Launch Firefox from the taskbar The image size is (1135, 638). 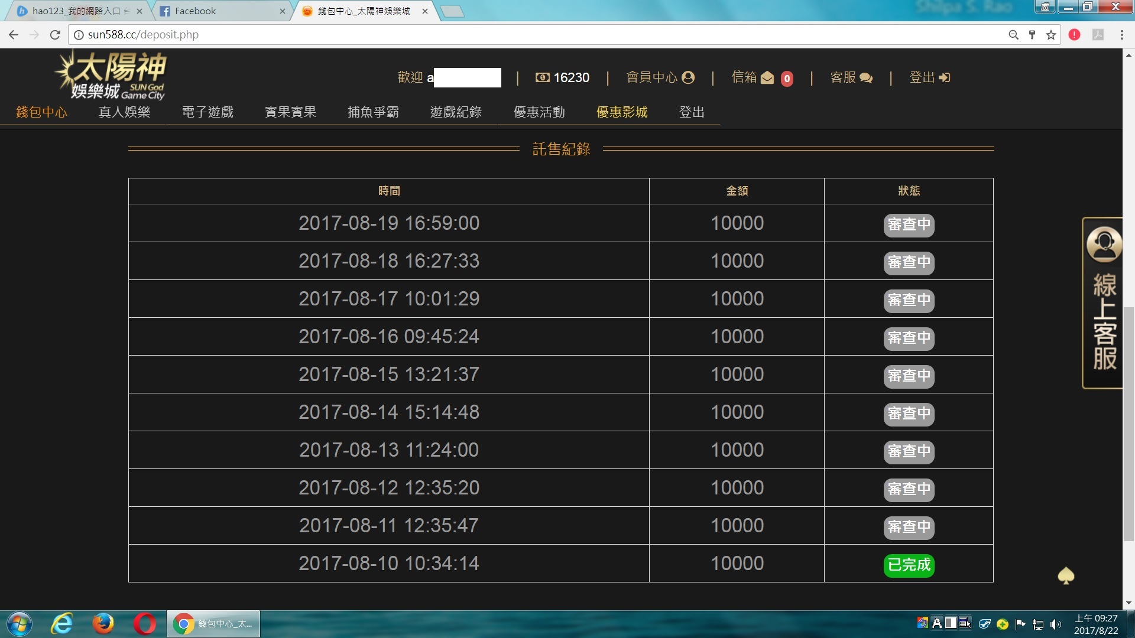pos(103,624)
